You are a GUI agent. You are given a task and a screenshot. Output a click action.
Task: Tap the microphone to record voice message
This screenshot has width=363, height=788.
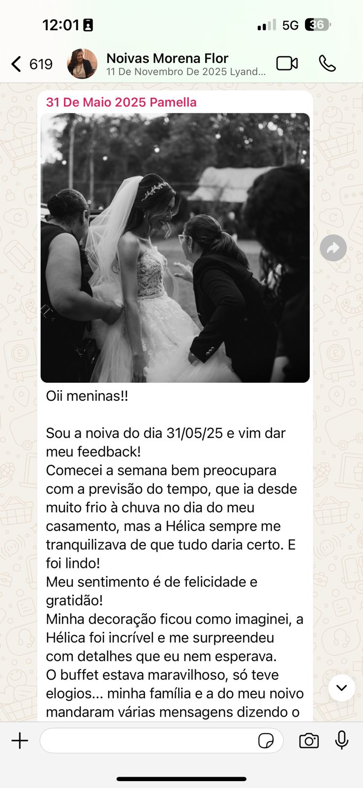click(x=342, y=740)
